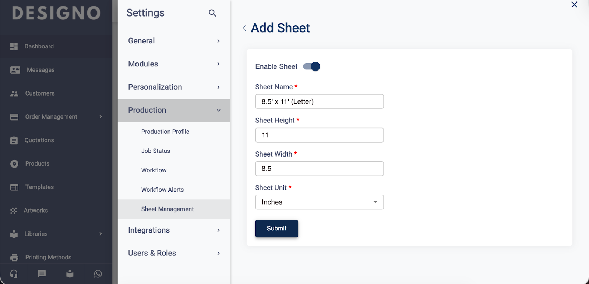The height and width of the screenshot is (284, 589).
Task: Collapse the Production settings section
Action: [x=218, y=110]
